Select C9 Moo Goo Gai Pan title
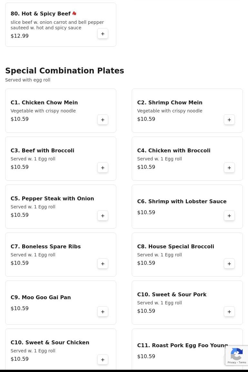Image resolution: width=248 pixels, height=372 pixels. click(41, 298)
